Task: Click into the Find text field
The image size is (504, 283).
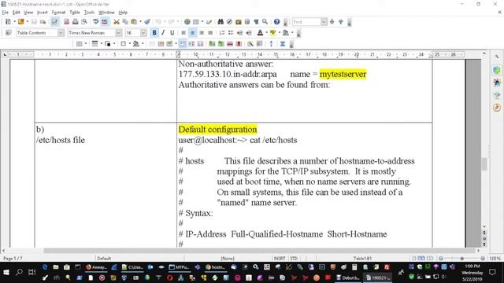Action: coord(306,22)
